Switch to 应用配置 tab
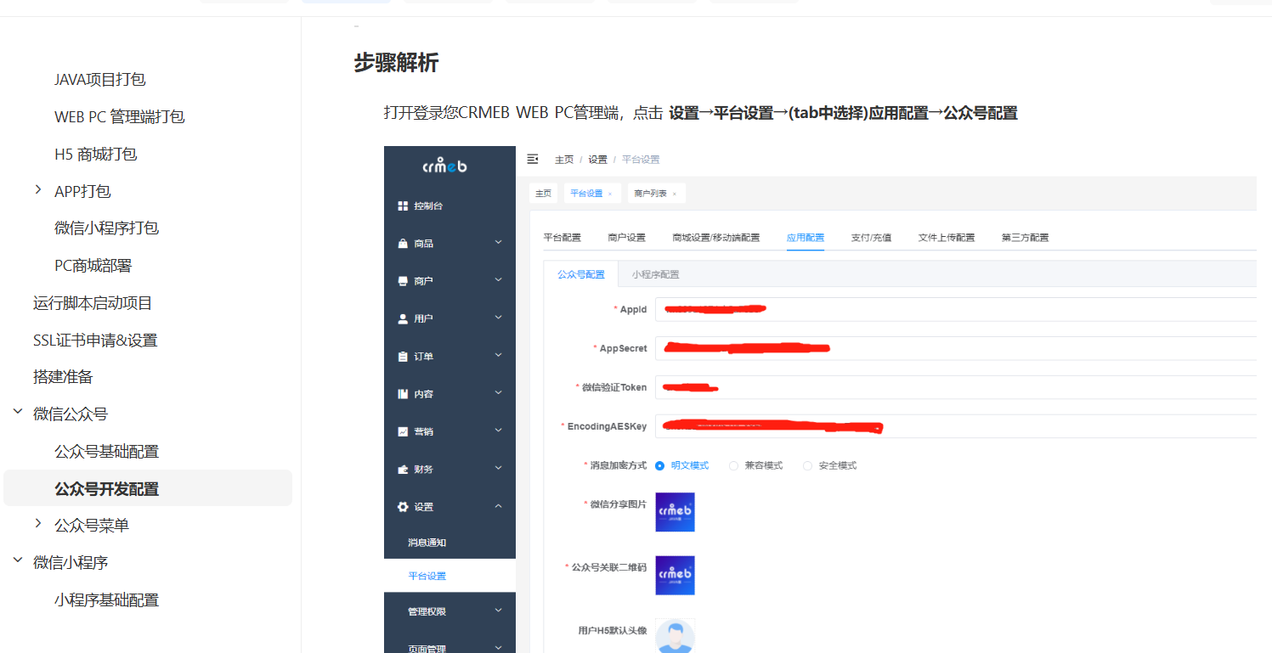 coord(806,238)
